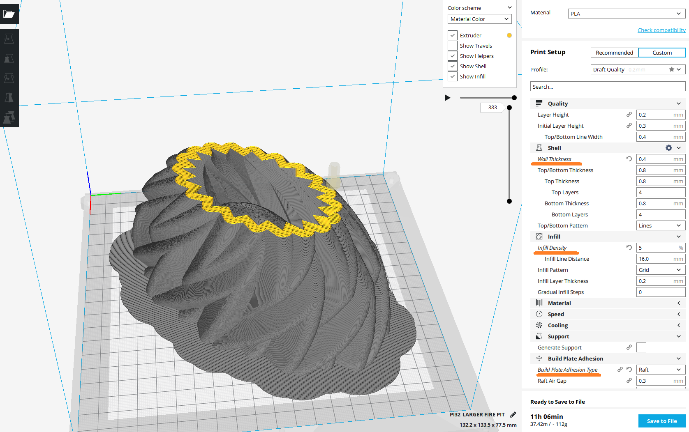
Task: Click the path slider handle
Action: pos(514,98)
